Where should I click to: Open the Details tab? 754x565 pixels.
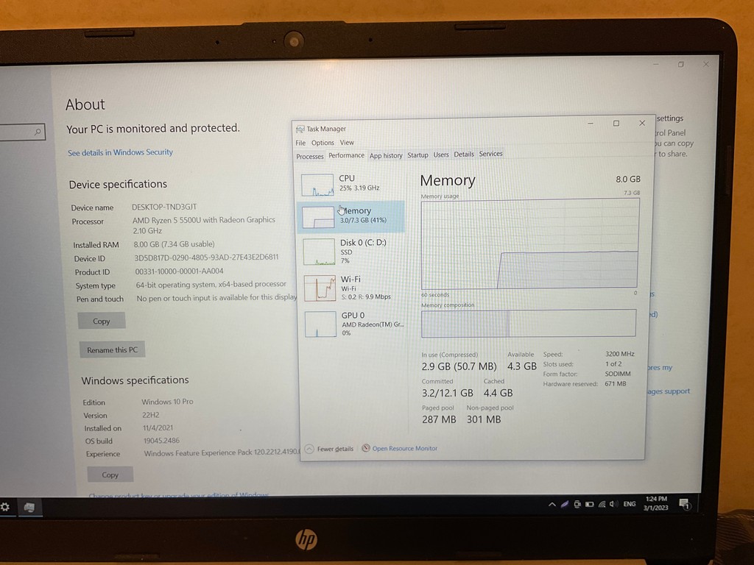464,154
